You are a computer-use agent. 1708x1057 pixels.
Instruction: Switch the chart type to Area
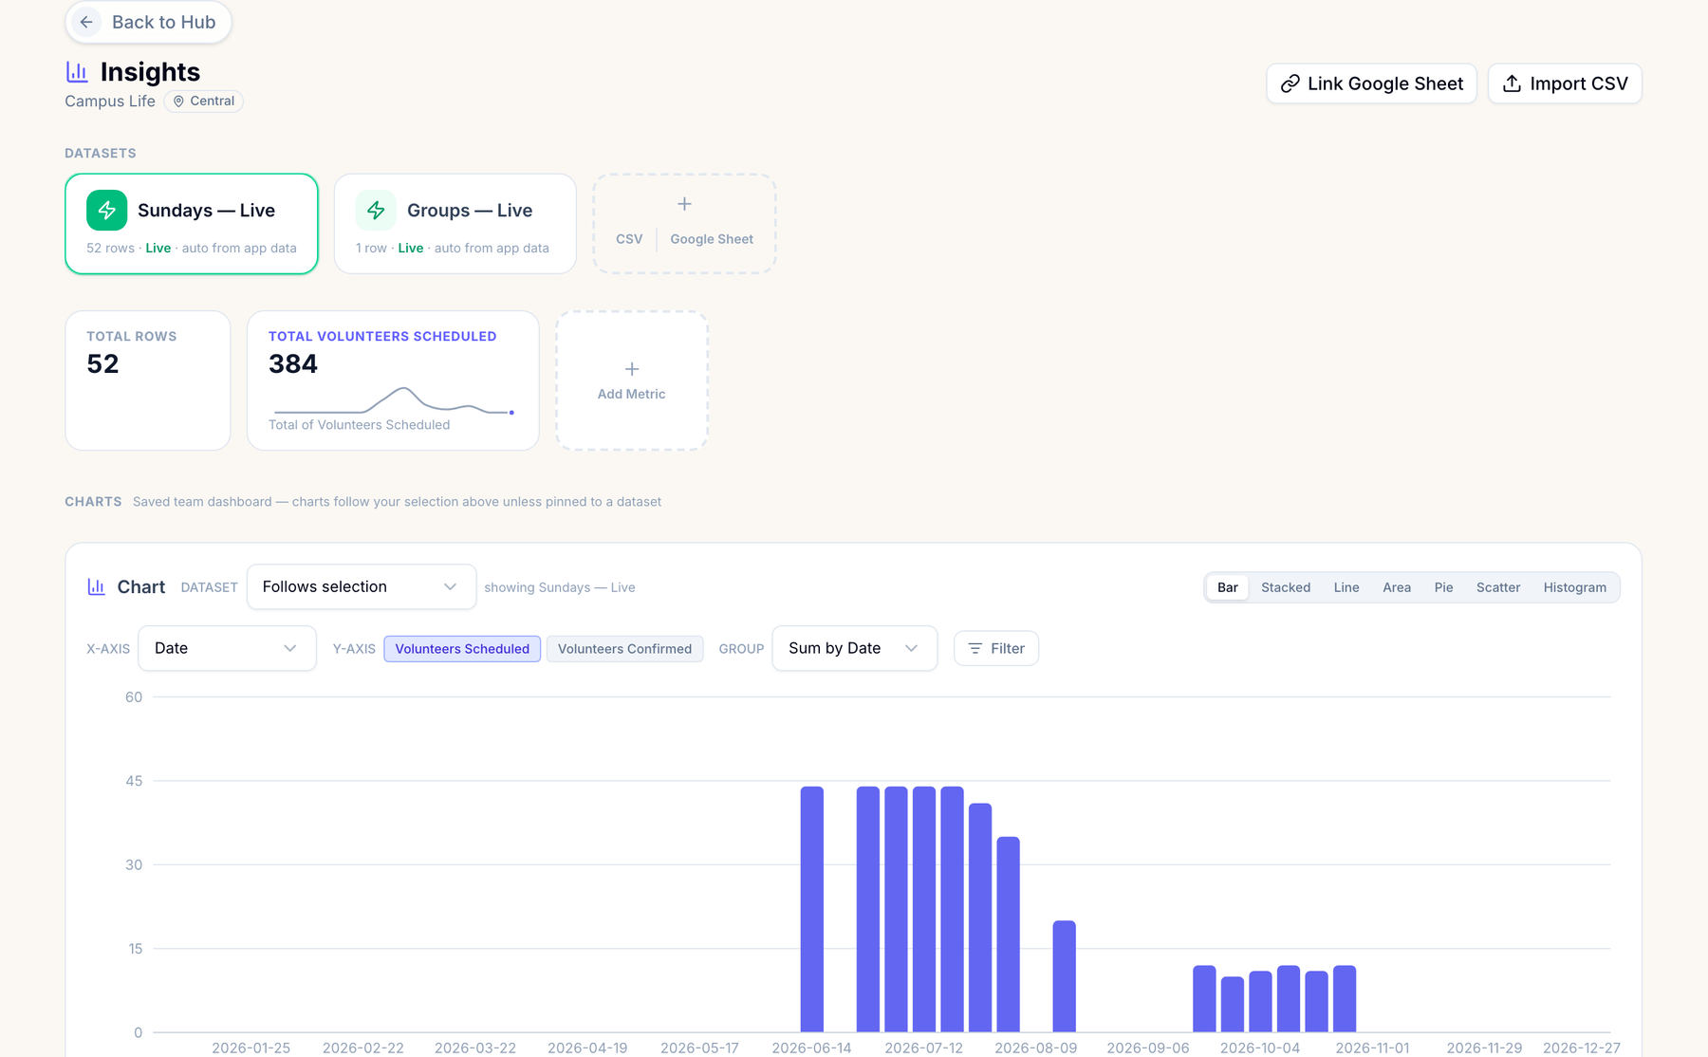[x=1397, y=587]
